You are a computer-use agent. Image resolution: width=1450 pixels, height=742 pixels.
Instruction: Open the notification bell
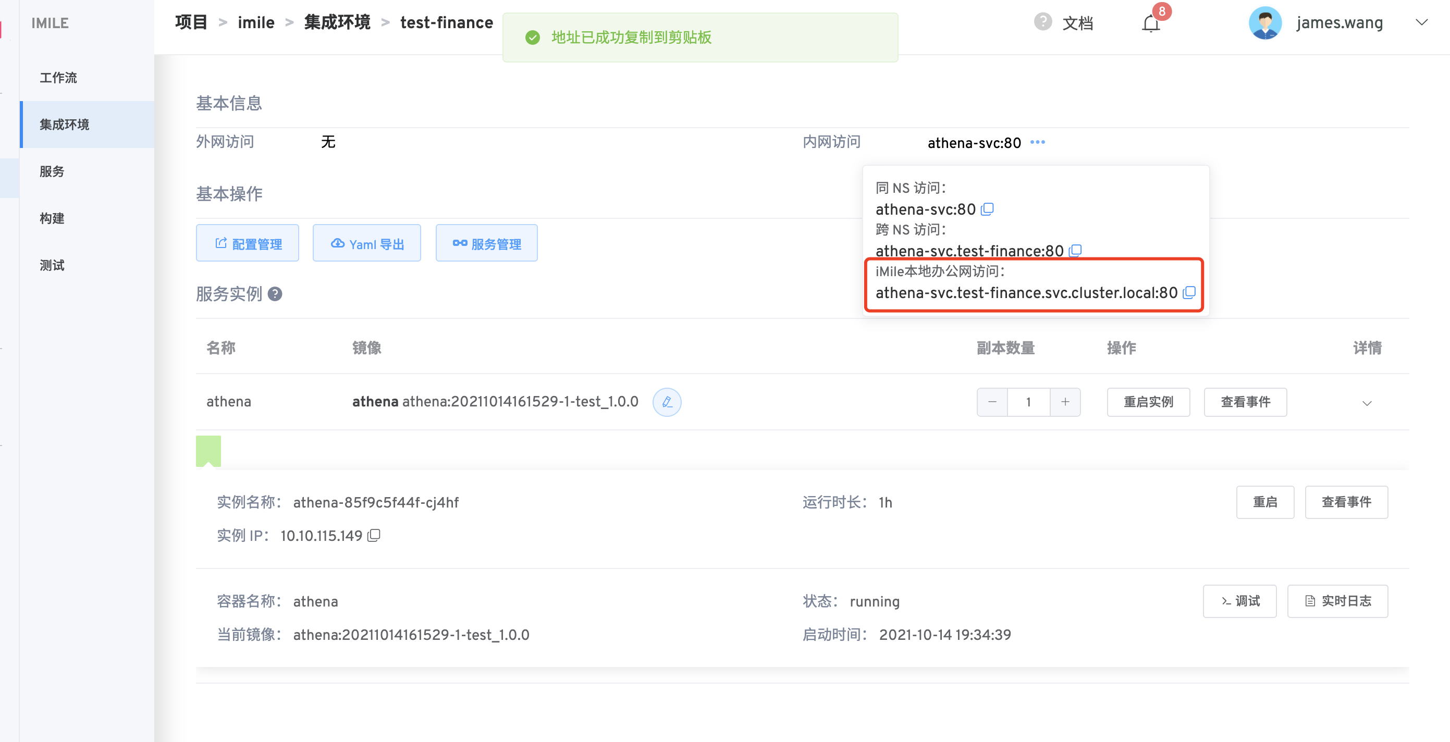1150,23
